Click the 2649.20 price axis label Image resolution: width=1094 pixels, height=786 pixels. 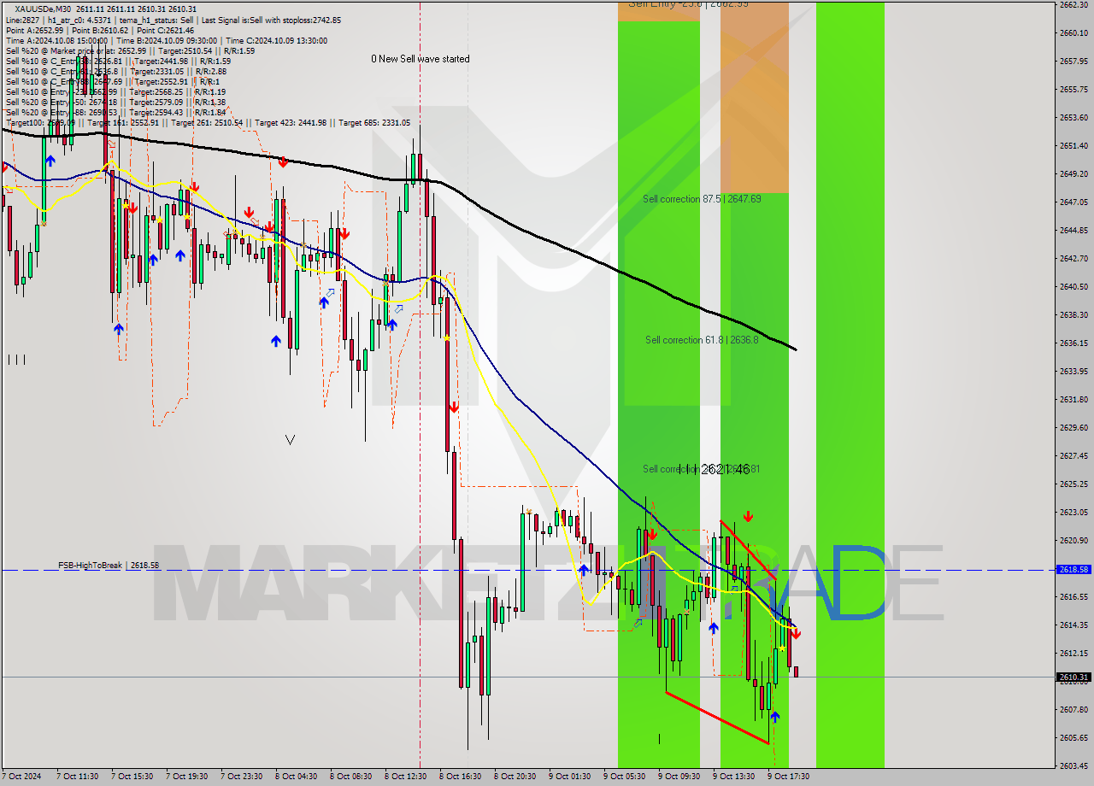coord(1073,173)
